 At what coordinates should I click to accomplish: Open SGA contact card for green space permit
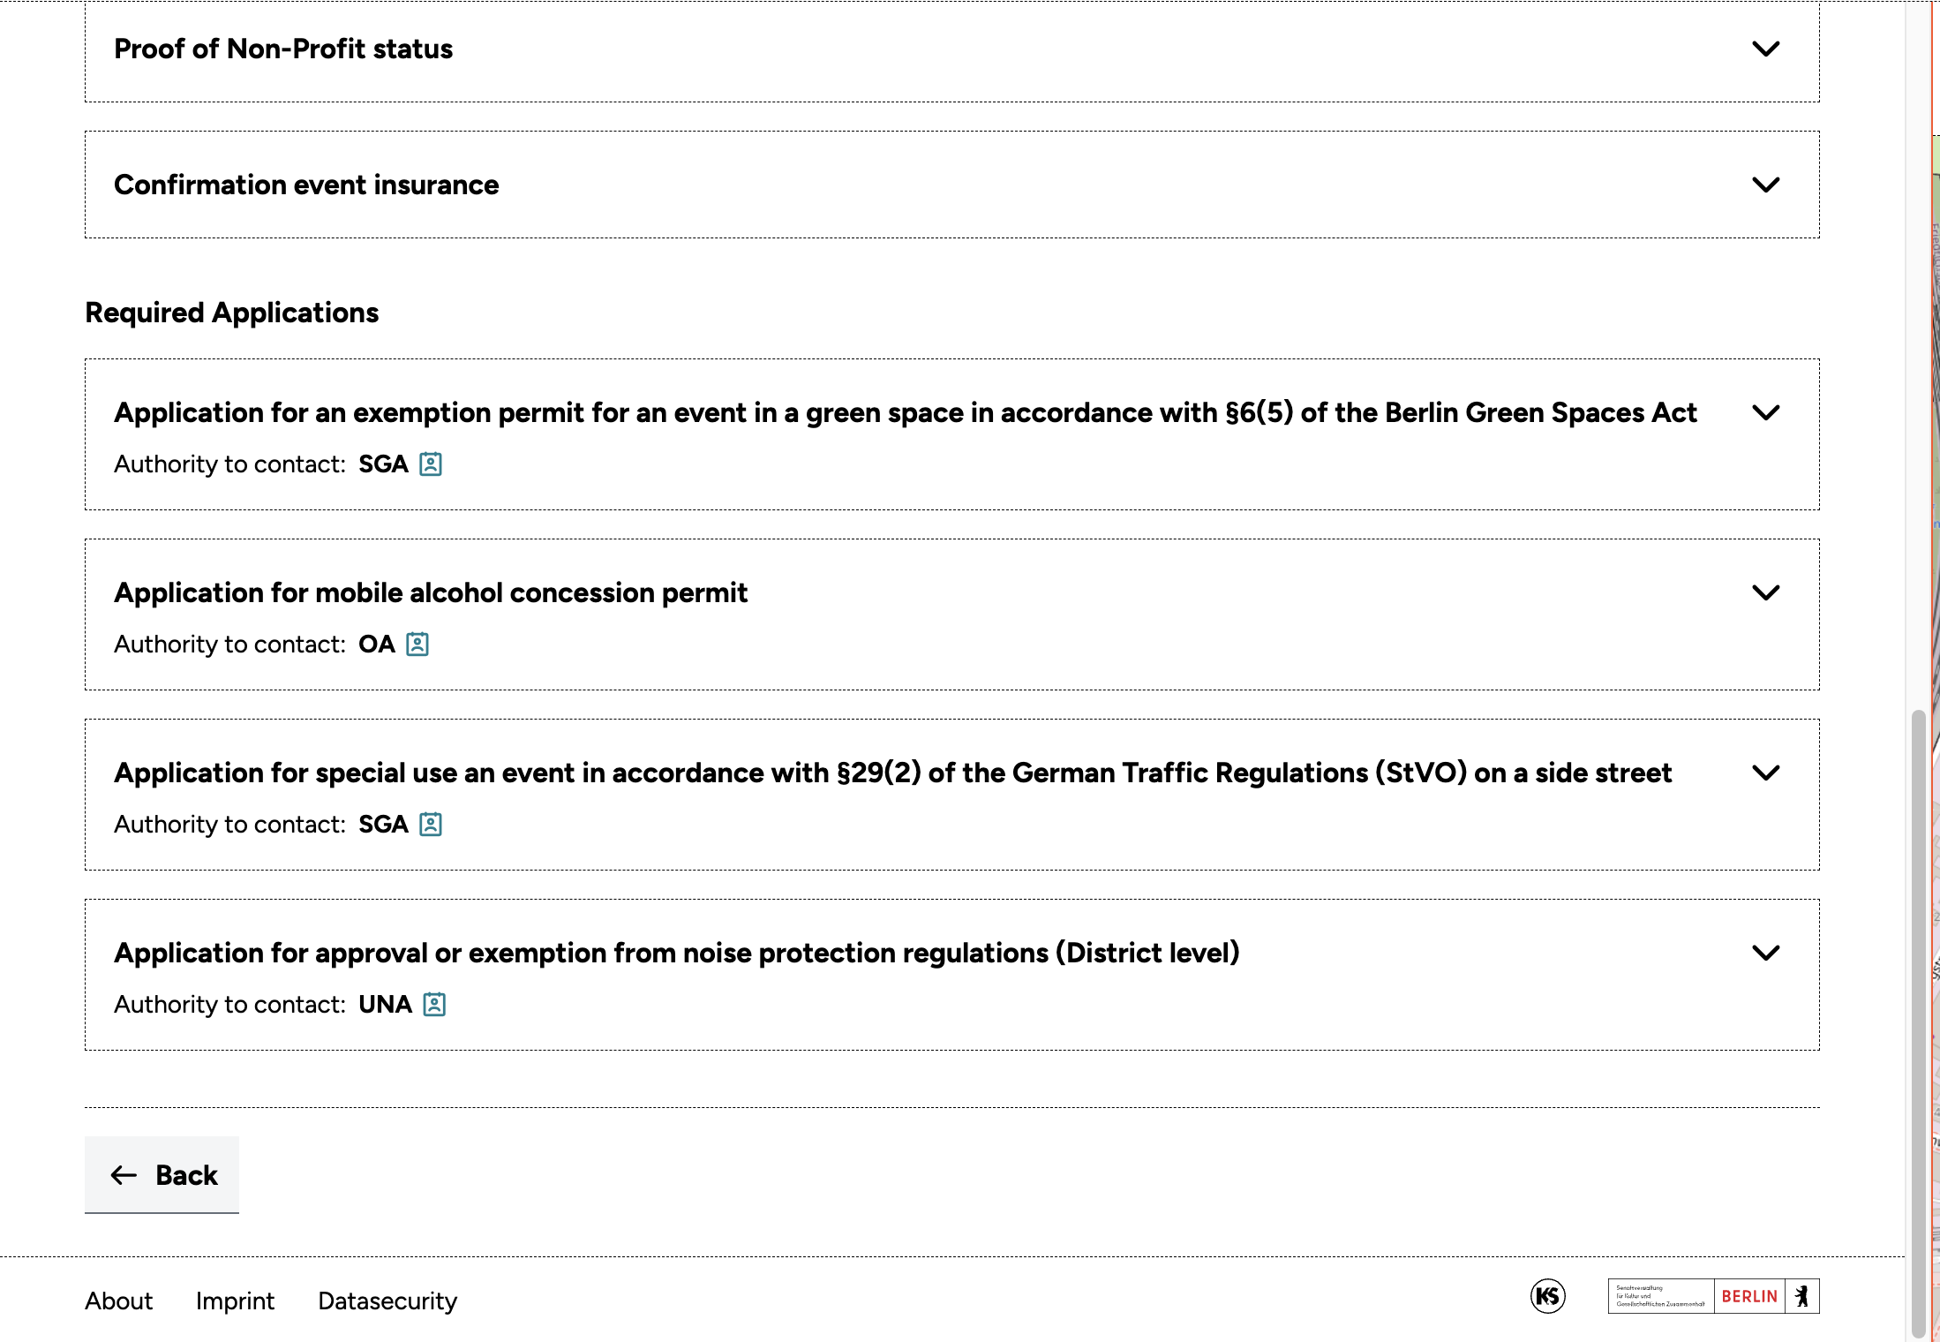(431, 464)
